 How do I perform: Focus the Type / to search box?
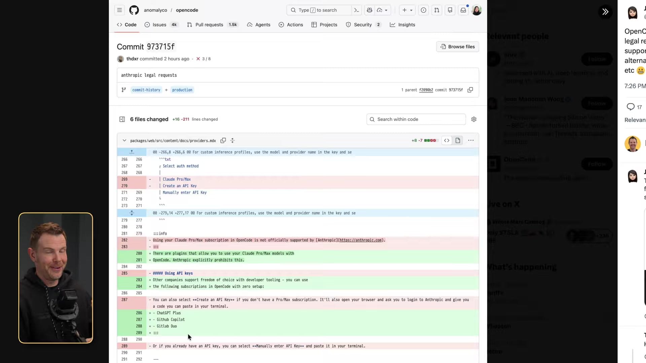click(319, 10)
